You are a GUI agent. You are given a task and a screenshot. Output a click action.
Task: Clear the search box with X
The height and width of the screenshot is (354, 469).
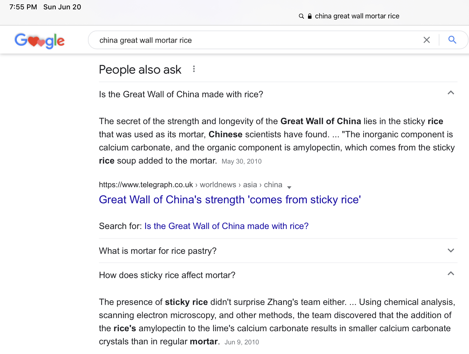[x=426, y=40]
